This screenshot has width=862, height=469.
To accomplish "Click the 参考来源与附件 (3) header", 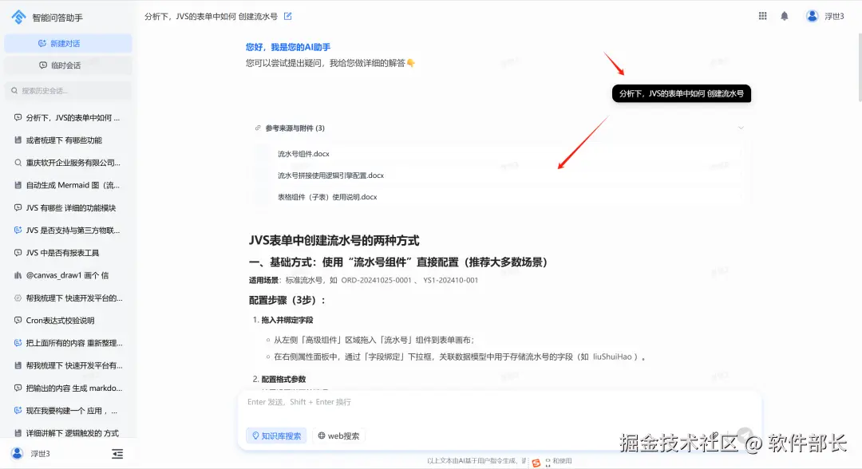I will pos(295,128).
